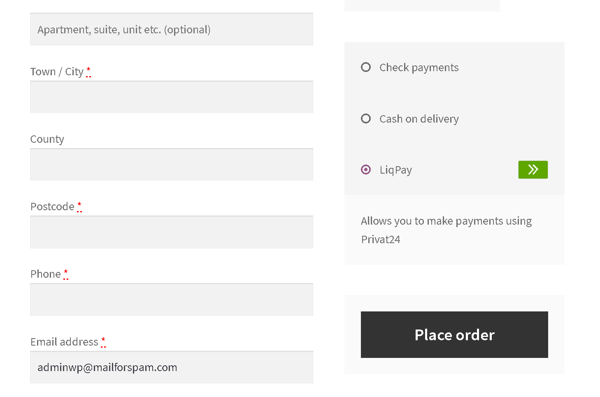Viewport: 600px width, 397px height.
Task: Click the required asterisk beside Email address
Action: click(103, 341)
